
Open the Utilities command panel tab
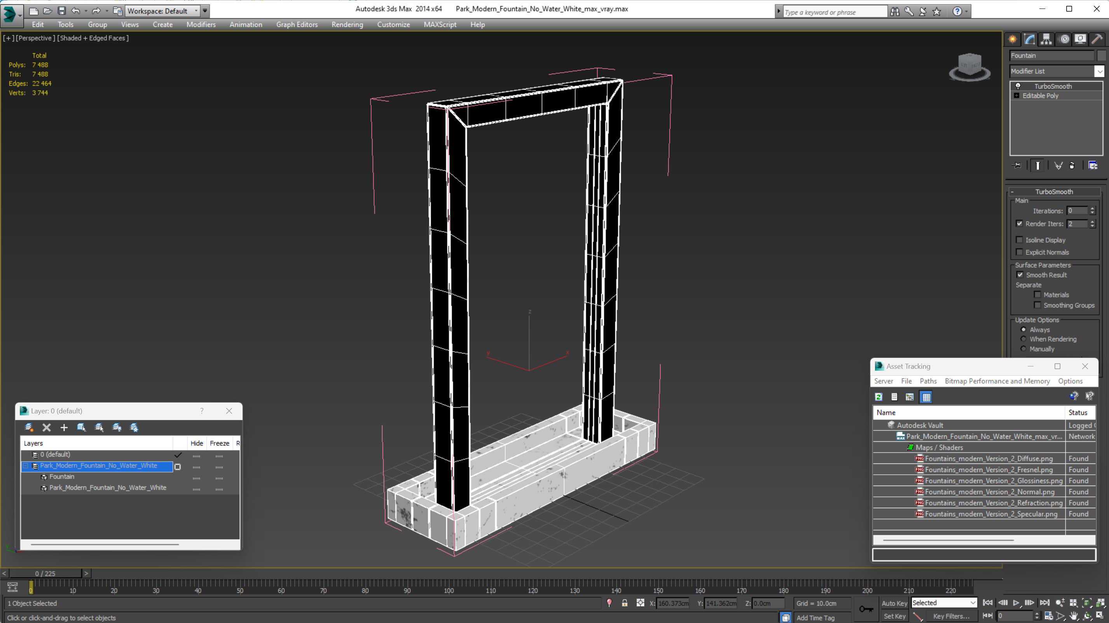pos(1097,39)
